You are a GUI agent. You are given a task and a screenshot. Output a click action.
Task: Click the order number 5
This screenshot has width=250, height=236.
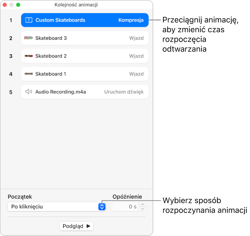(11, 92)
